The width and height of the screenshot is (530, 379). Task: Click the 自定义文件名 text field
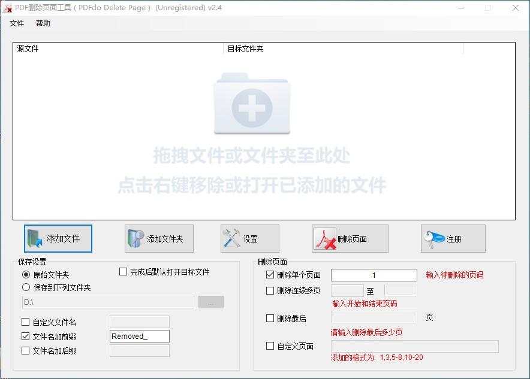coord(140,322)
